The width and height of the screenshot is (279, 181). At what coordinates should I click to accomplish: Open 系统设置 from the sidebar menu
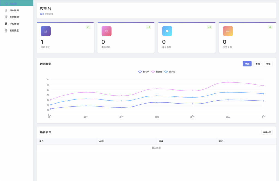pyautogui.click(x=14, y=30)
